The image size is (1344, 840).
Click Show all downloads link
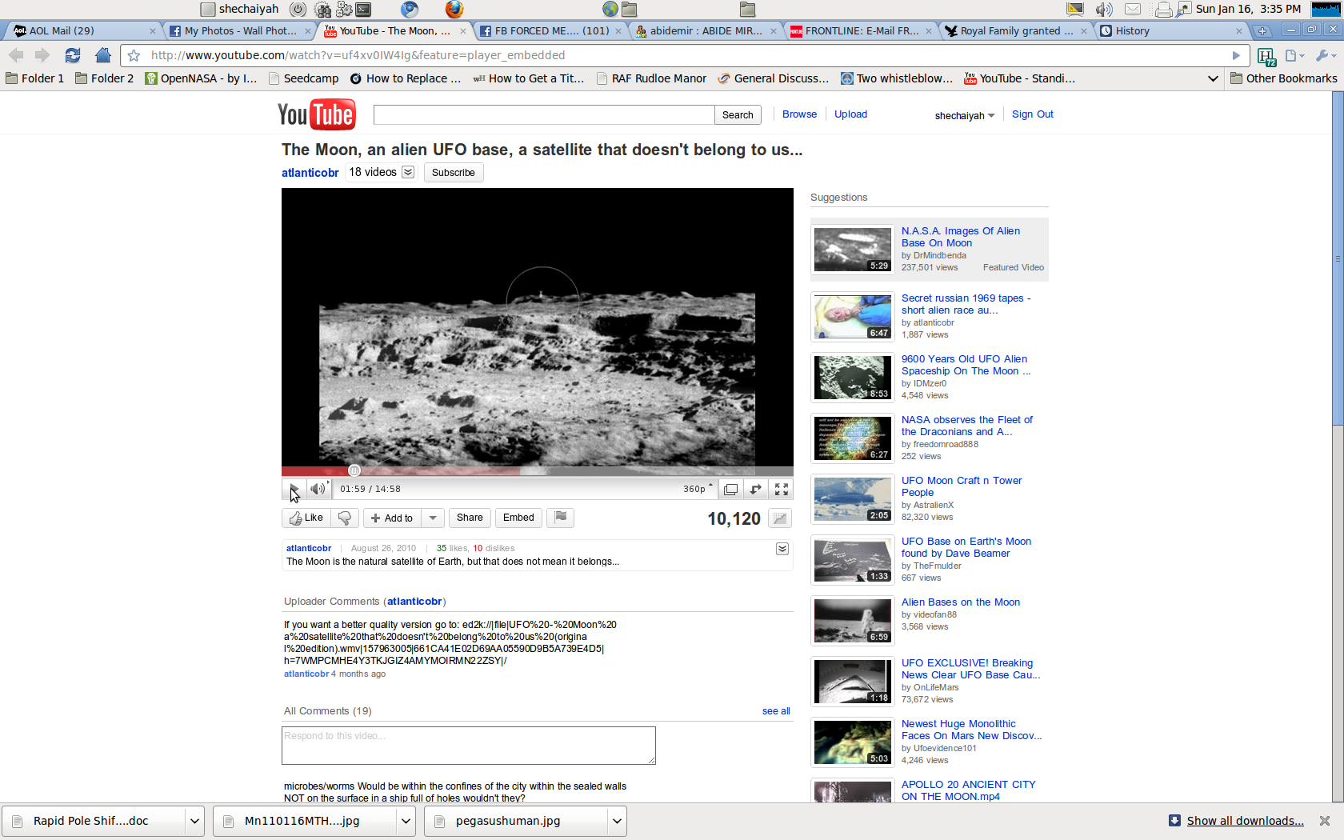(1245, 821)
